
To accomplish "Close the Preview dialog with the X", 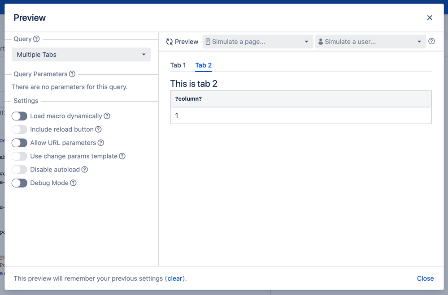I will 430,18.
